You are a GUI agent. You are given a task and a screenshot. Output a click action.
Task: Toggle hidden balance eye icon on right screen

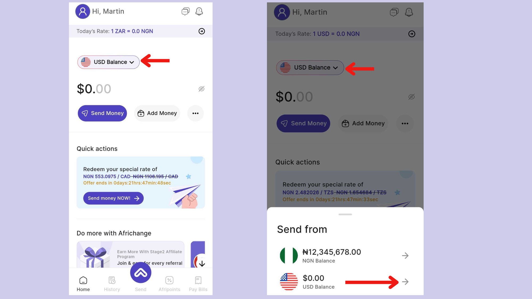pyautogui.click(x=412, y=97)
